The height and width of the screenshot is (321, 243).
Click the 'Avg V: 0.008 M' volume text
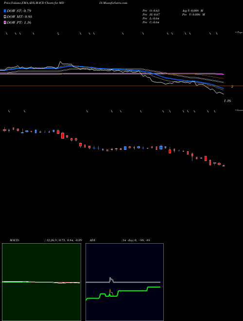[192, 11]
